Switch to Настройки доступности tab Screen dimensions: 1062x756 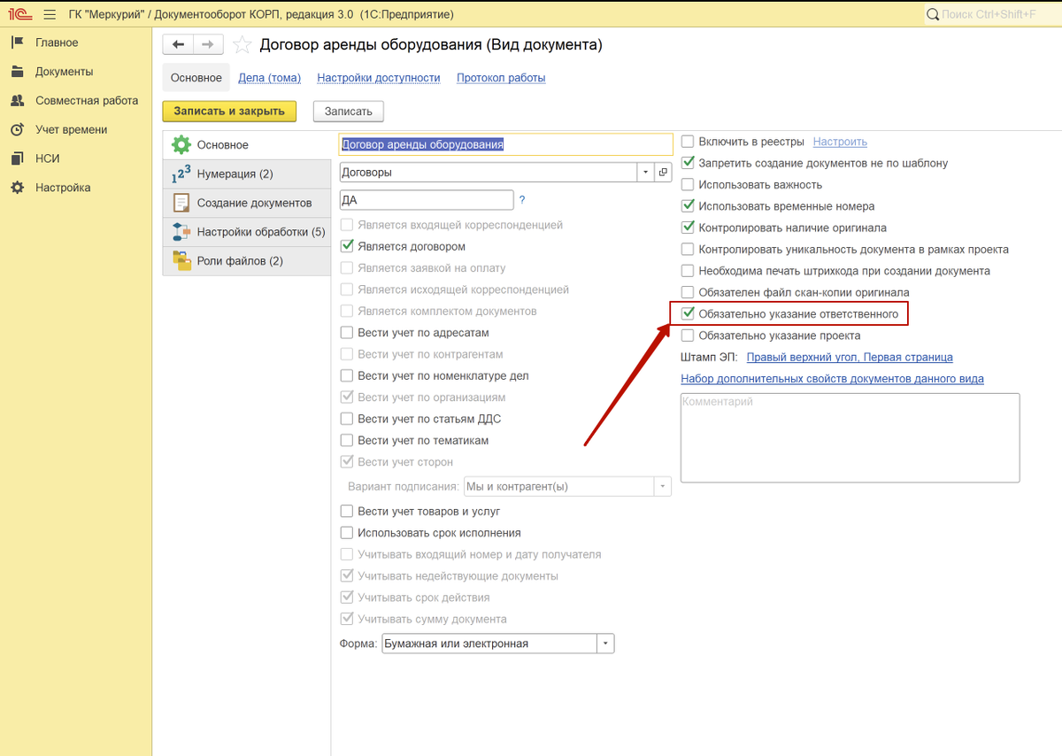point(378,78)
